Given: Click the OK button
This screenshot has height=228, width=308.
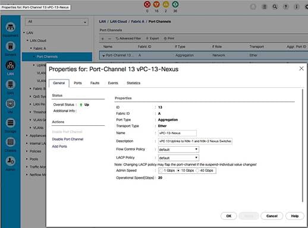Looking at the screenshot, I should point(229,216).
